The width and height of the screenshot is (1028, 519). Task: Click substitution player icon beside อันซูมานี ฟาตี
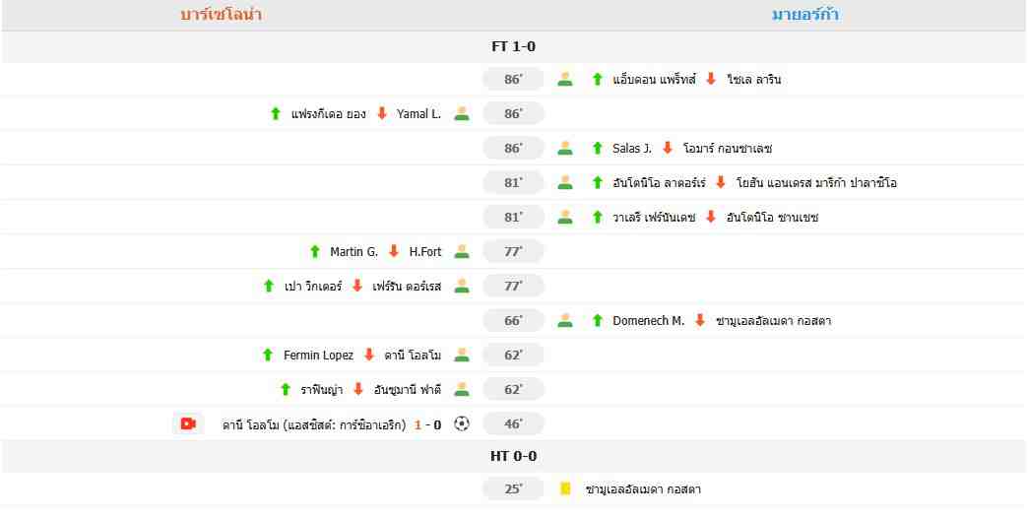pyautogui.click(x=462, y=389)
